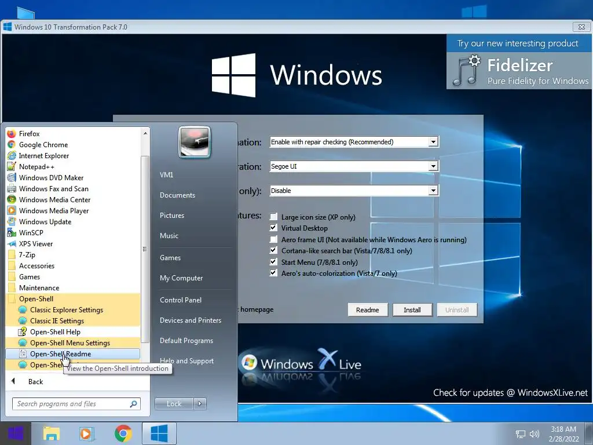Open XPS Viewer
Image resolution: width=593 pixels, height=445 pixels.
pos(73,244)
